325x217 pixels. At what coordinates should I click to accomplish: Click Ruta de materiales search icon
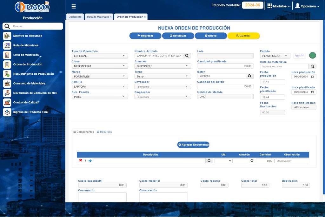click(x=313, y=66)
